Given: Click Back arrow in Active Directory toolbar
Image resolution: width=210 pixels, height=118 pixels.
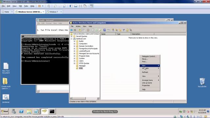Looking at the screenshot, I should [72, 30].
